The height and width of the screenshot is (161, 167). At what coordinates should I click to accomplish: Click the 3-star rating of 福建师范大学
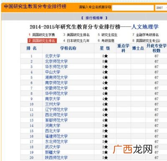[x=105, y=136]
